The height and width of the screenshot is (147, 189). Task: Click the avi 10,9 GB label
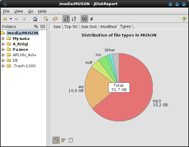76,89
